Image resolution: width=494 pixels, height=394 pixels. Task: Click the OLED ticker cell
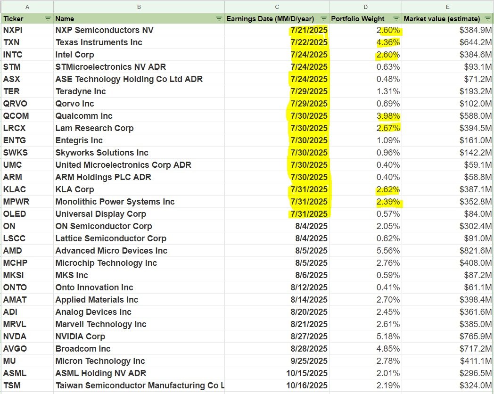[x=27, y=214]
